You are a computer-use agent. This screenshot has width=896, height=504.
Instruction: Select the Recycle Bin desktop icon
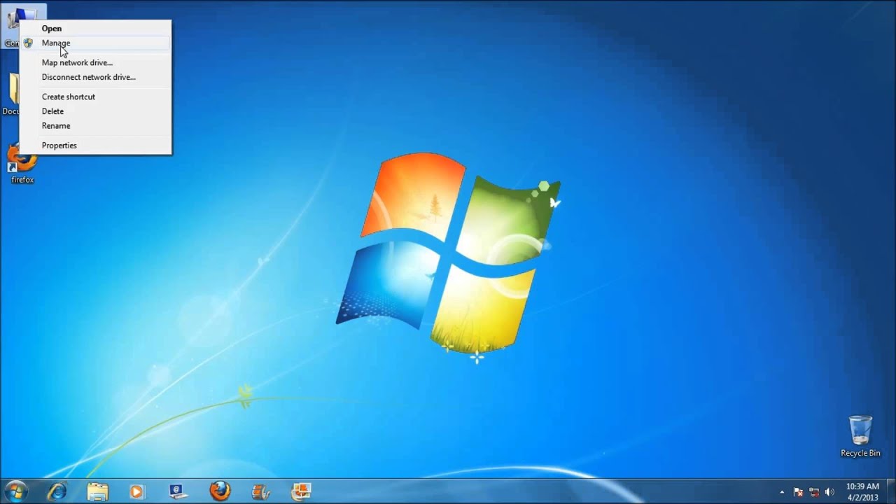[860, 437]
